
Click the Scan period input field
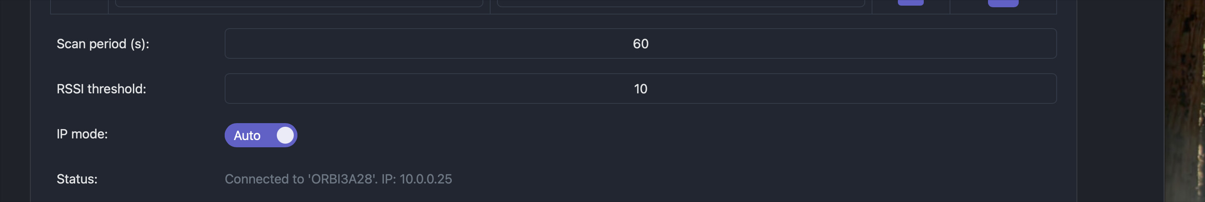(x=640, y=44)
